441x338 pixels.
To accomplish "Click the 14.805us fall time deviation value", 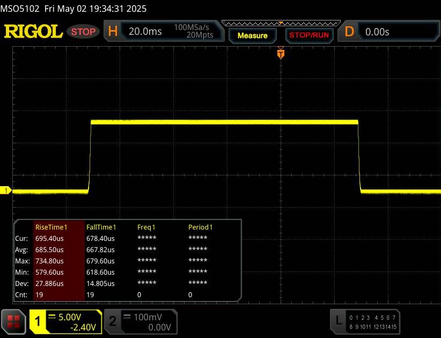I will pyautogui.click(x=100, y=283).
